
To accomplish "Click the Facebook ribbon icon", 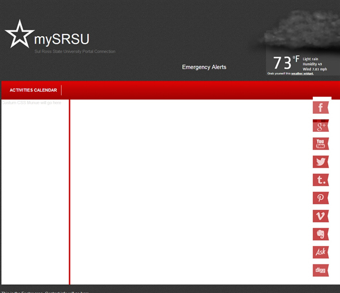I will [321, 107].
